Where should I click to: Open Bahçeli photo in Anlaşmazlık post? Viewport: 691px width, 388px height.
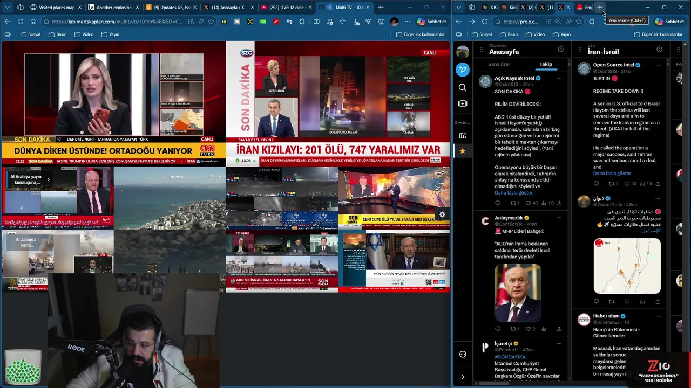(517, 292)
